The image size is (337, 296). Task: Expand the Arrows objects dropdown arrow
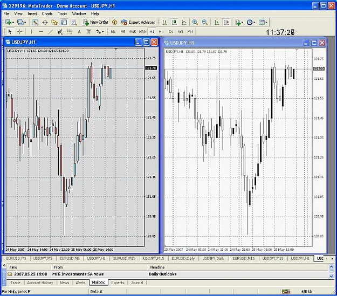103,32
